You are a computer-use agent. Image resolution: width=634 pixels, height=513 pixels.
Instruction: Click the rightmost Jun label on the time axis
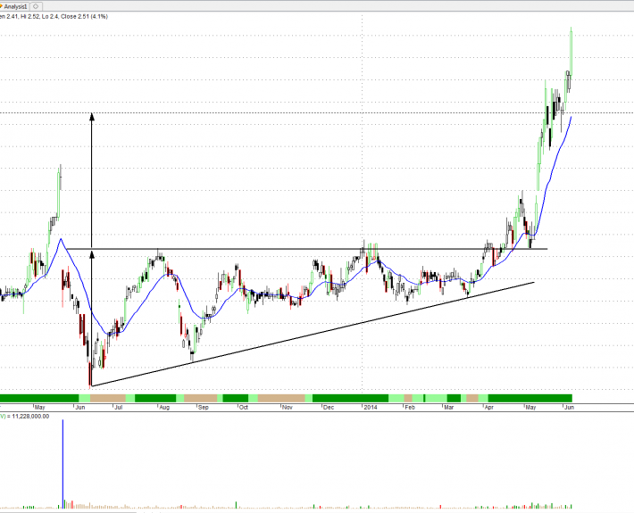point(568,407)
